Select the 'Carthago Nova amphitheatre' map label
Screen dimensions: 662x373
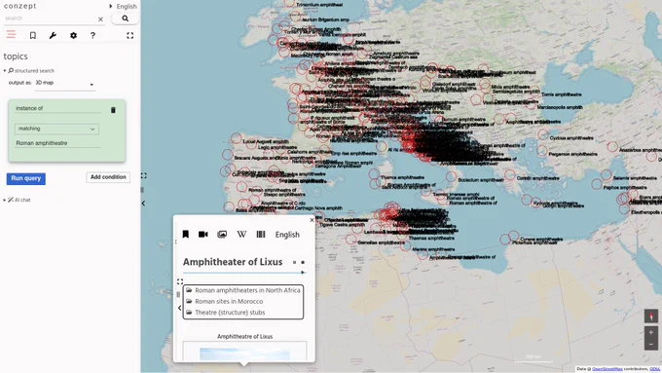tap(318, 208)
